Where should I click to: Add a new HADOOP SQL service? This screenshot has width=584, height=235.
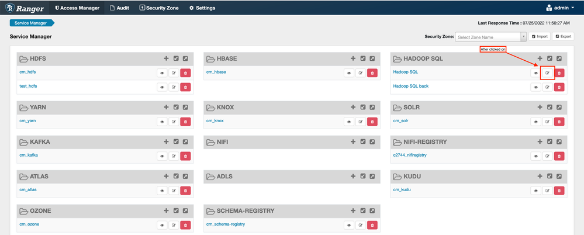click(540, 58)
